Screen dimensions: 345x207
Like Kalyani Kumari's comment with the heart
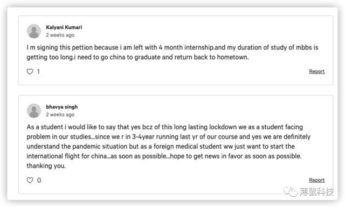point(30,72)
